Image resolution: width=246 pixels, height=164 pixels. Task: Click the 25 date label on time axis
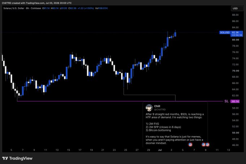[x=126, y=150]
